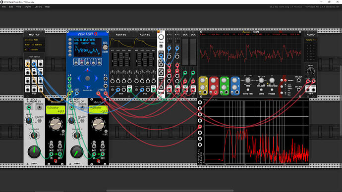The height and width of the screenshot is (192, 342).
Task: Open the KOMPLETE KONTROL device selector on MIDI-CV
Action: [x=34, y=45]
